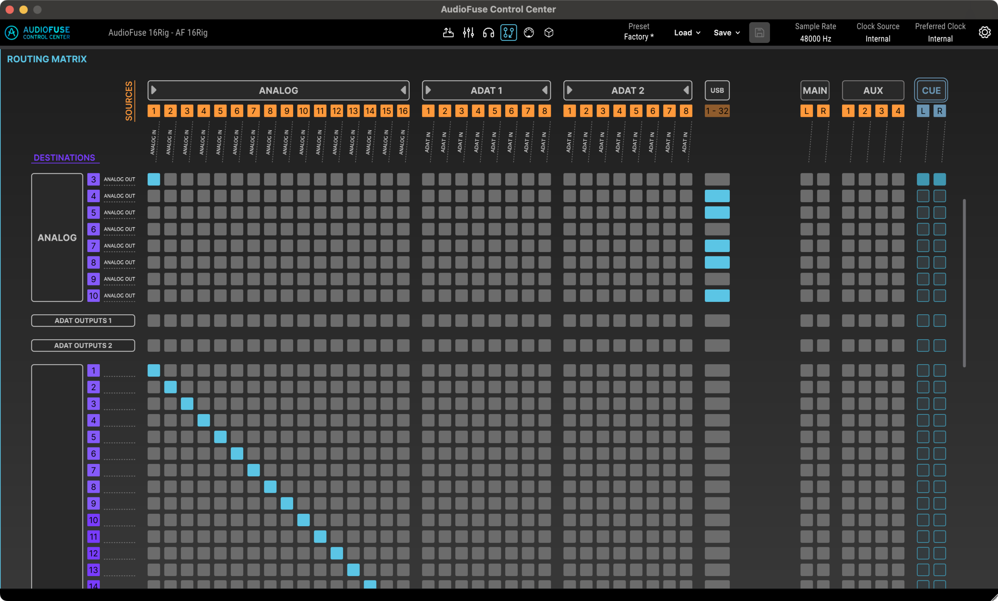Viewport: 998px width, 601px height.
Task: Click the floppy disk save preset icon
Action: click(759, 33)
